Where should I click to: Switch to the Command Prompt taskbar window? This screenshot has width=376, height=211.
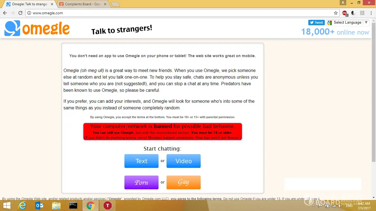pos(73,206)
